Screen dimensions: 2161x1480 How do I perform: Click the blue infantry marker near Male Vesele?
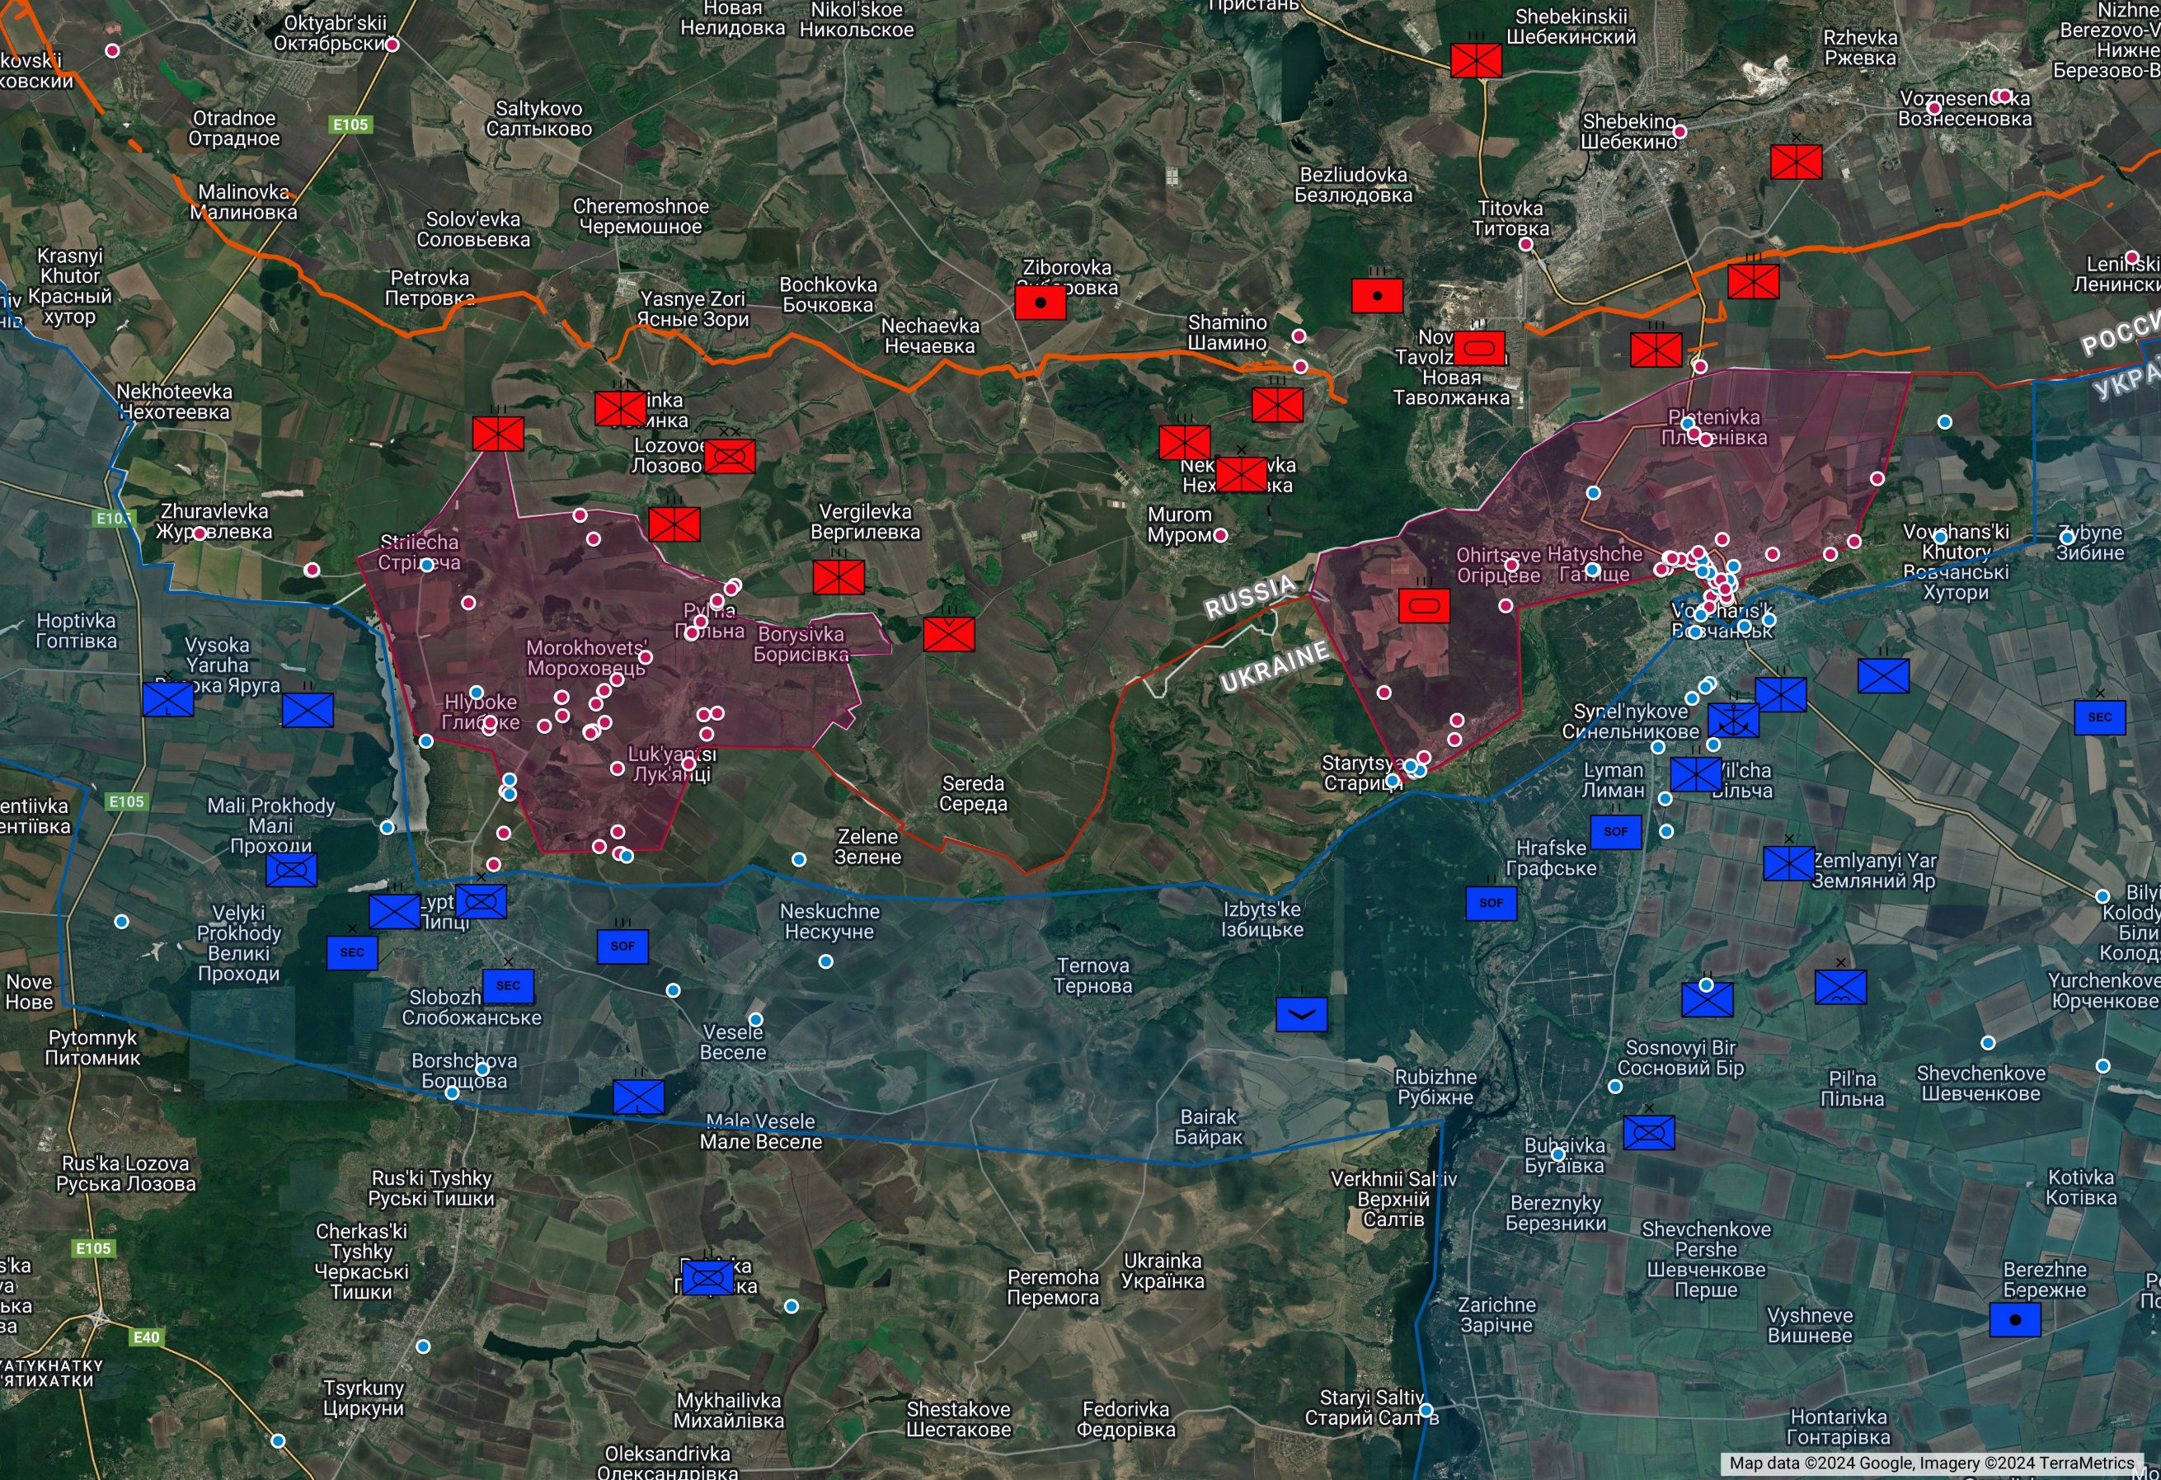click(x=639, y=1096)
